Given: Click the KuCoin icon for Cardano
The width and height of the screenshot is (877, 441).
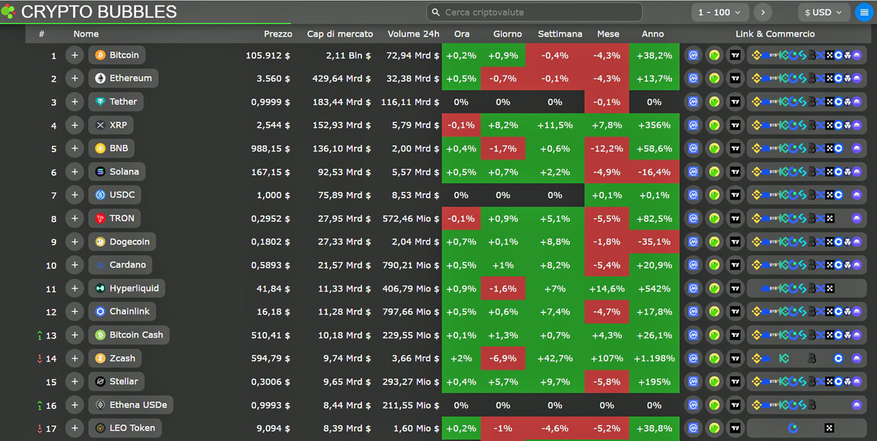Looking at the screenshot, I should click(x=783, y=265).
